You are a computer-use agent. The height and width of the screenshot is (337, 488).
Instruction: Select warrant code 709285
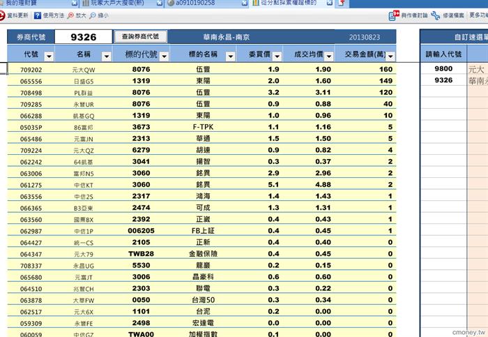click(x=31, y=105)
